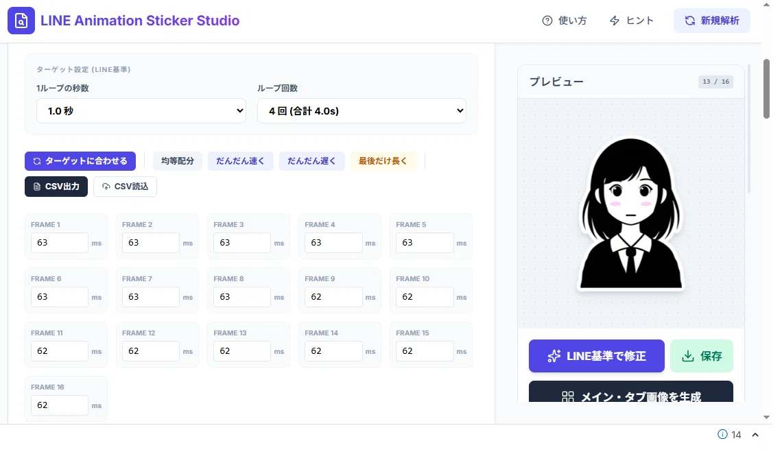Click the FRAME 2 duration field
The width and height of the screenshot is (782, 465).
point(151,243)
